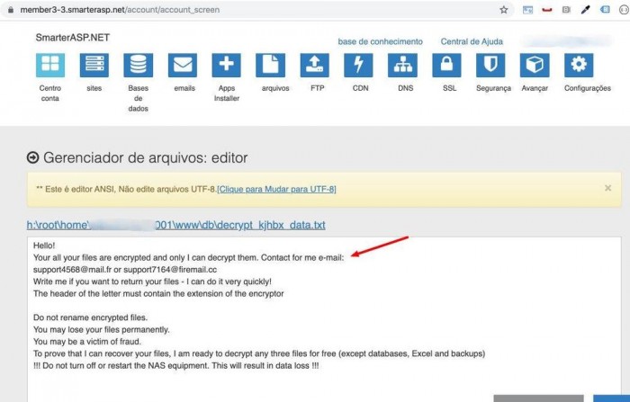The image size is (630, 402).
Task: Open the sites server icon
Action: pyautogui.click(x=94, y=65)
